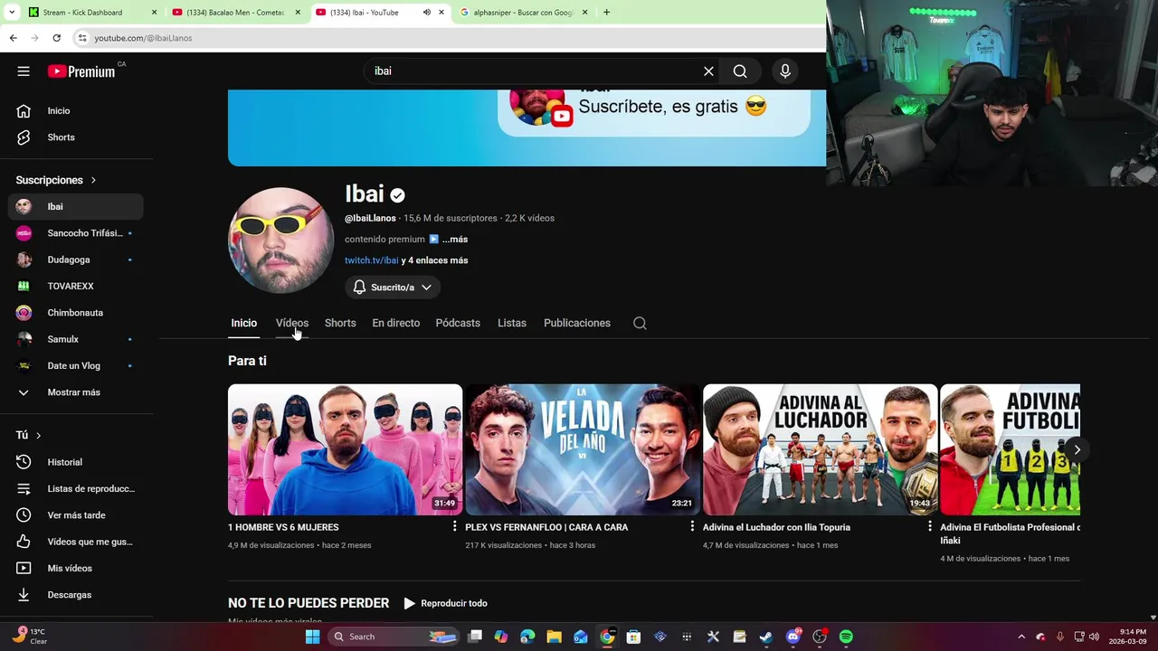Expand channel description with ...más
The height and width of the screenshot is (651, 1158).
pyautogui.click(x=455, y=240)
